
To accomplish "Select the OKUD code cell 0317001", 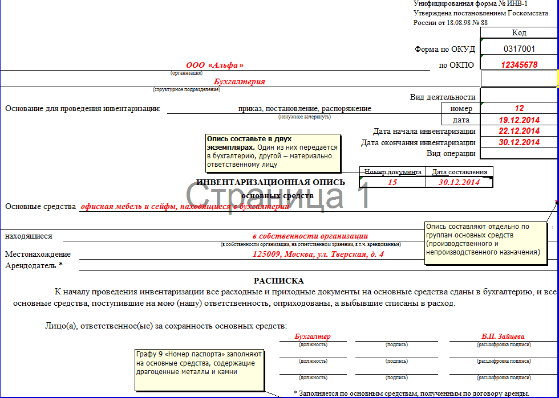I will click(519, 49).
